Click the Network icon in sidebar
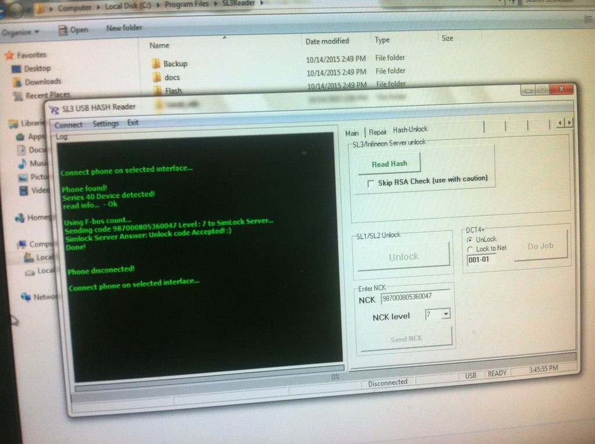This screenshot has width=595, height=444. coord(26,297)
